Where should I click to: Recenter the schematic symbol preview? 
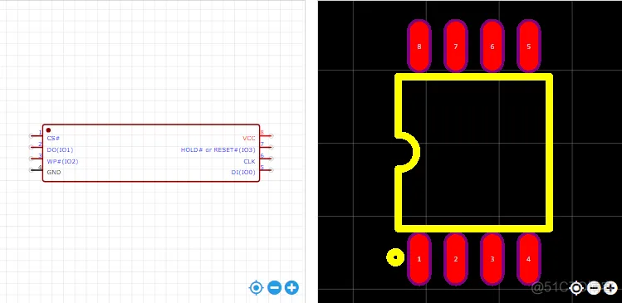[257, 287]
